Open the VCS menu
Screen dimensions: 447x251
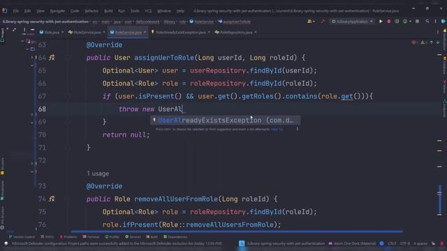click(x=148, y=11)
